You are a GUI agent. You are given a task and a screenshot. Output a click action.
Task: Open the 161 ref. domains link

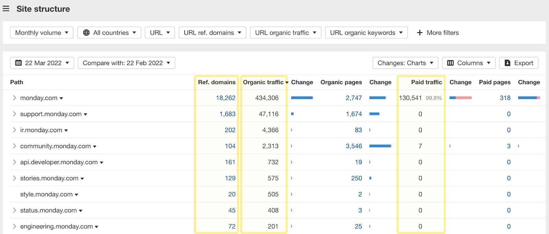[x=230, y=162]
